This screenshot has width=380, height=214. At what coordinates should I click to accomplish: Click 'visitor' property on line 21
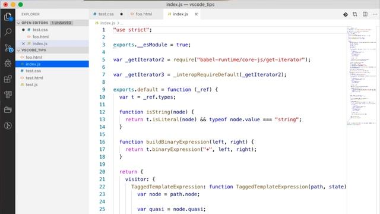[x=135, y=180]
